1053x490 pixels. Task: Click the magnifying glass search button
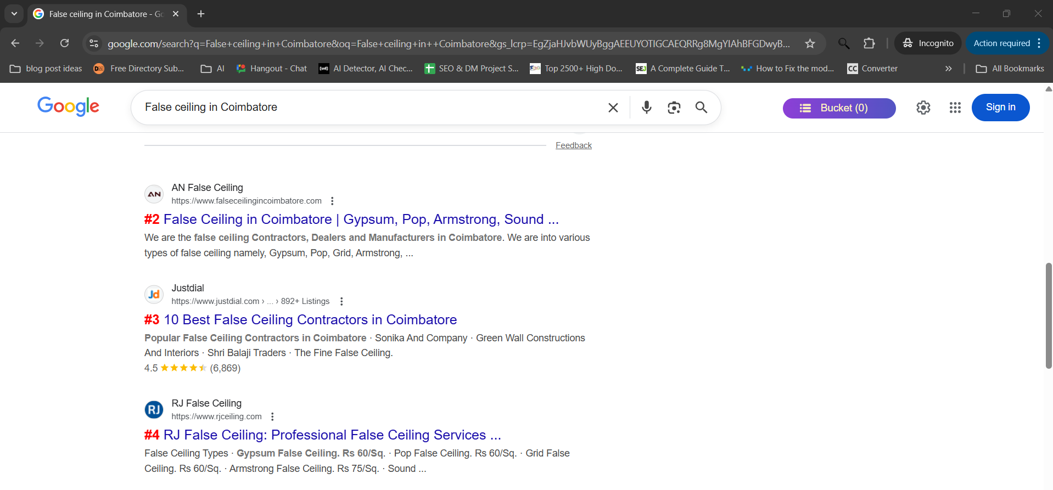(x=701, y=108)
